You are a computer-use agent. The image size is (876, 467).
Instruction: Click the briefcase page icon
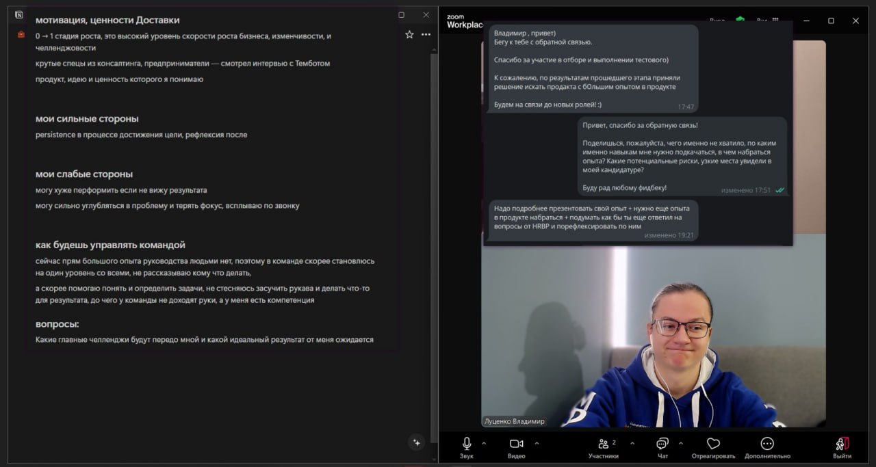[x=21, y=34]
